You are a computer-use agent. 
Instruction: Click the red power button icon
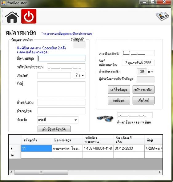(29, 16)
